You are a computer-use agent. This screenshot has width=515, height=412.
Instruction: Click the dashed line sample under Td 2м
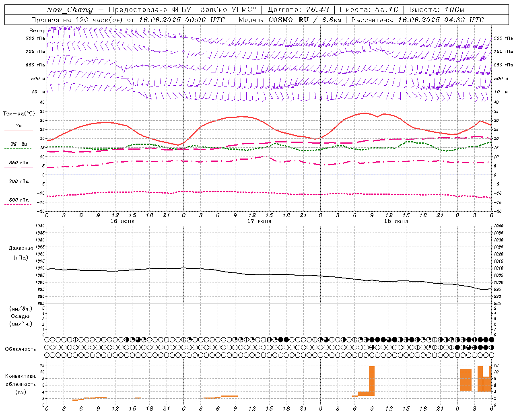click(x=18, y=149)
